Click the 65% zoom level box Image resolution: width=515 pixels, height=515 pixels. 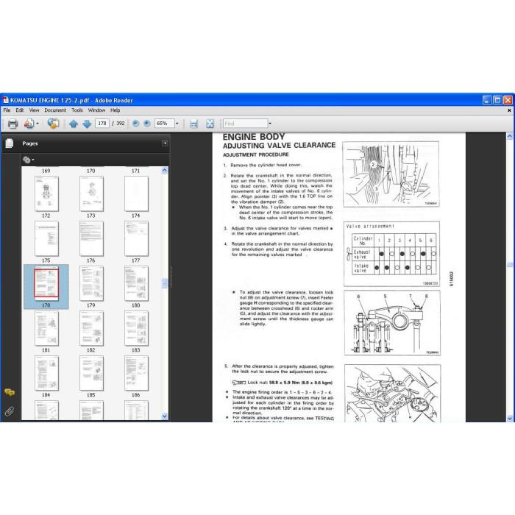tap(164, 124)
